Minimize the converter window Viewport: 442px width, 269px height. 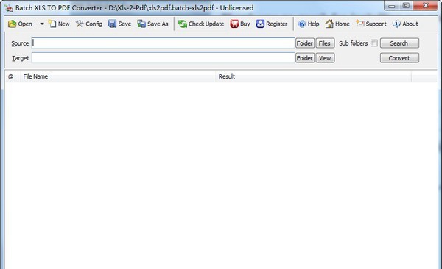coord(392,6)
